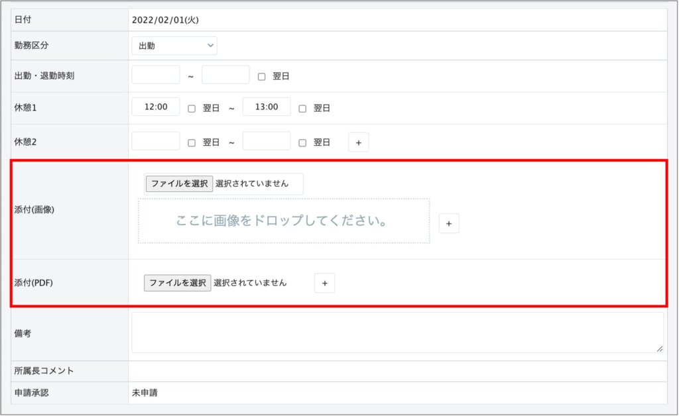Click the plus icon in 休憩2 row
The width and height of the screenshot is (679, 416).
(x=358, y=142)
